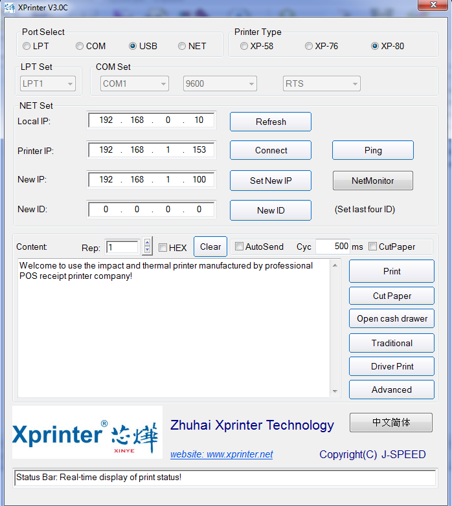Click the New ID button
452x506 pixels.
tap(271, 210)
